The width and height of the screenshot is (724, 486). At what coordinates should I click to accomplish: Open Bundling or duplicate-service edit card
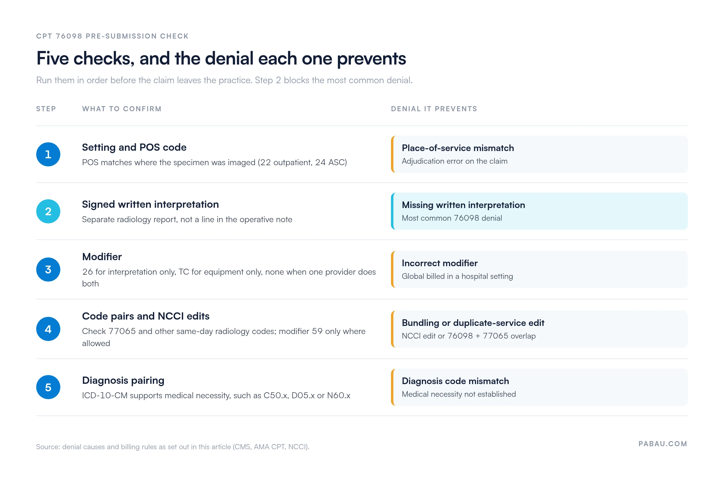(539, 329)
